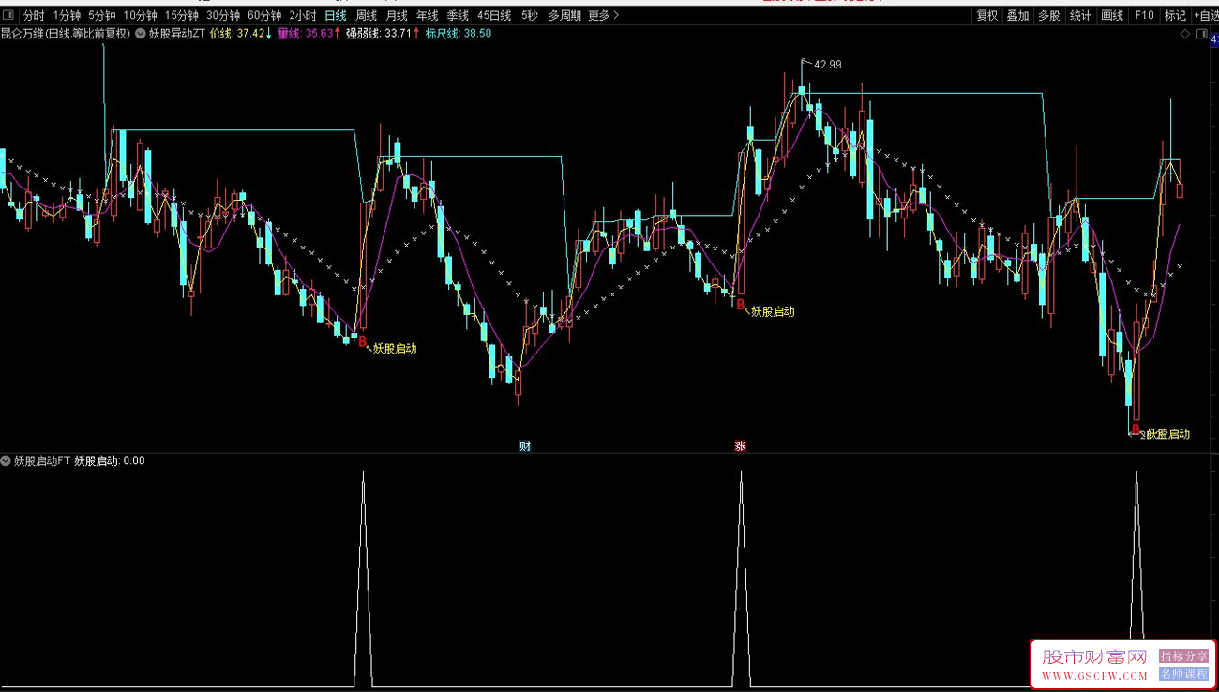
Task: Select the 1分钟 period
Action: pyautogui.click(x=67, y=15)
